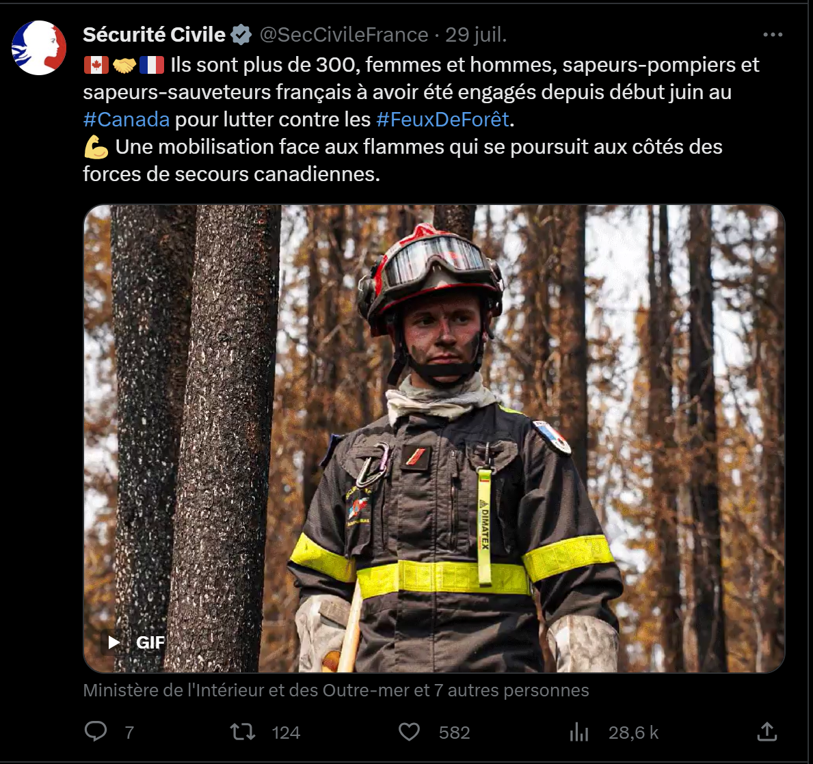Open the three-dot more options menu
Viewport: 813px width, 764px height.
point(773,35)
